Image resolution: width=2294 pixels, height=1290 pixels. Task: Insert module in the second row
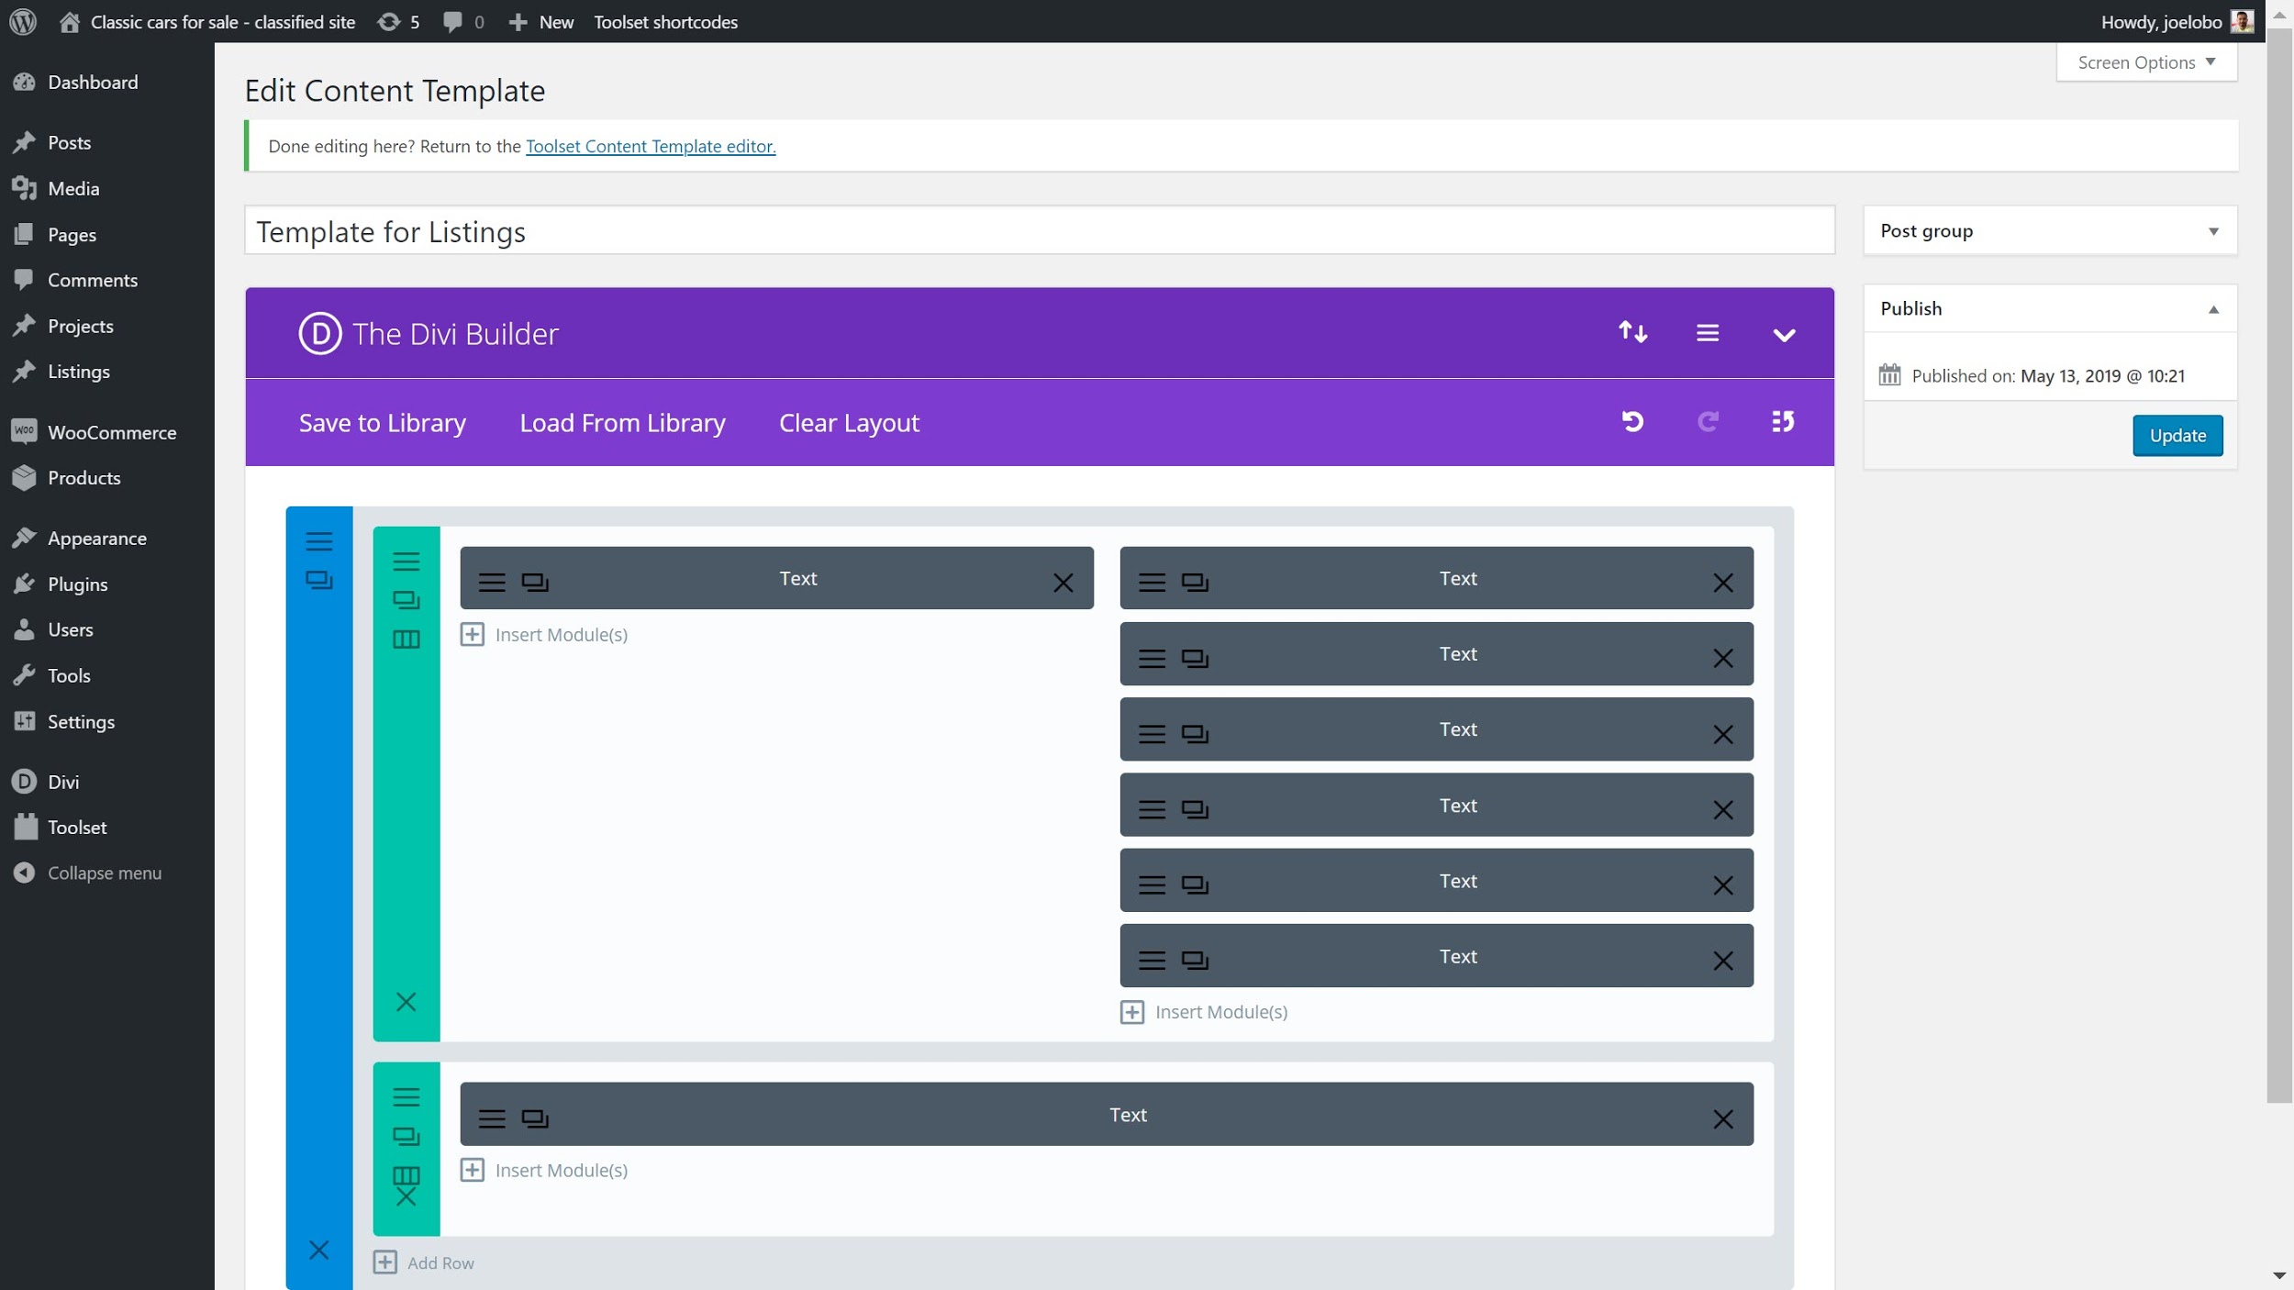(544, 1170)
